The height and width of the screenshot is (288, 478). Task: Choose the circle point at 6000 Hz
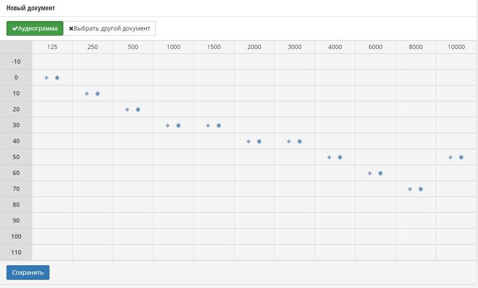(x=380, y=173)
